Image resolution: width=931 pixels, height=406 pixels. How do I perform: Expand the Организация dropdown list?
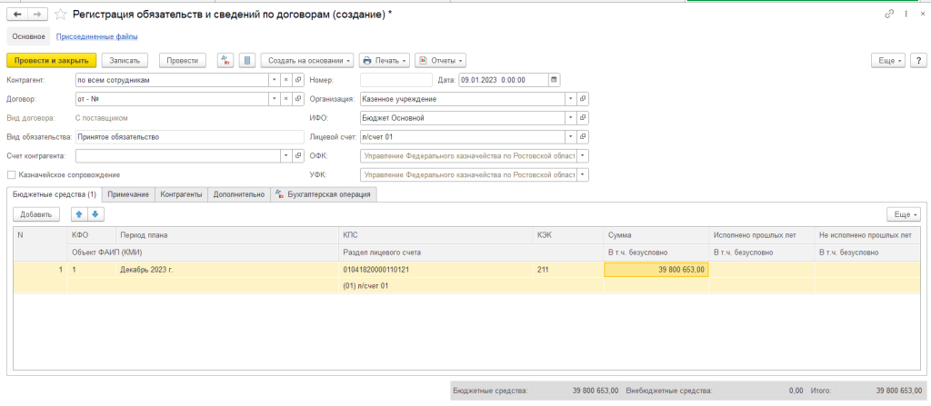[571, 98]
